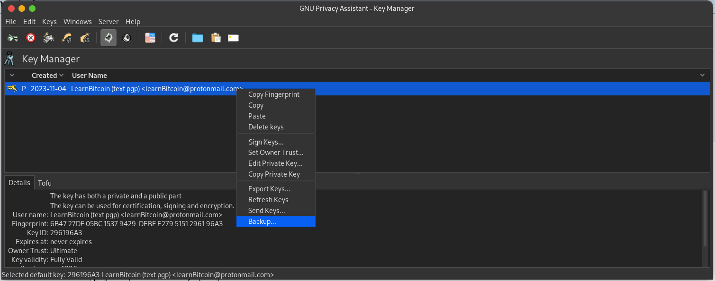Screen dimensions: 715x281
Task: Open the File Manager folder icon
Action: (198, 38)
